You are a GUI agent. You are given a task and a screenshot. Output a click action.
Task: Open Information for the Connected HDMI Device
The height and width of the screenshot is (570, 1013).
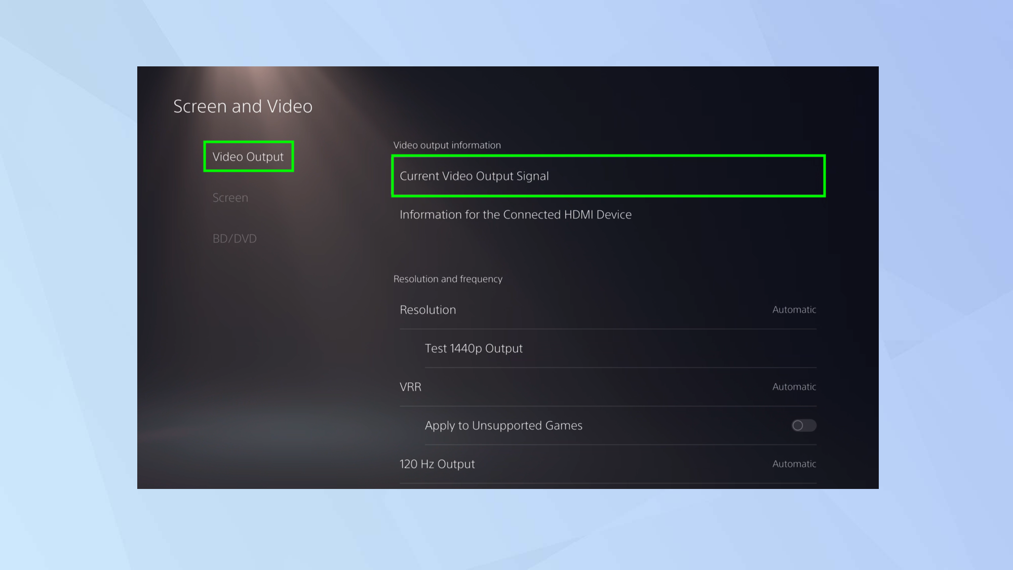point(515,215)
